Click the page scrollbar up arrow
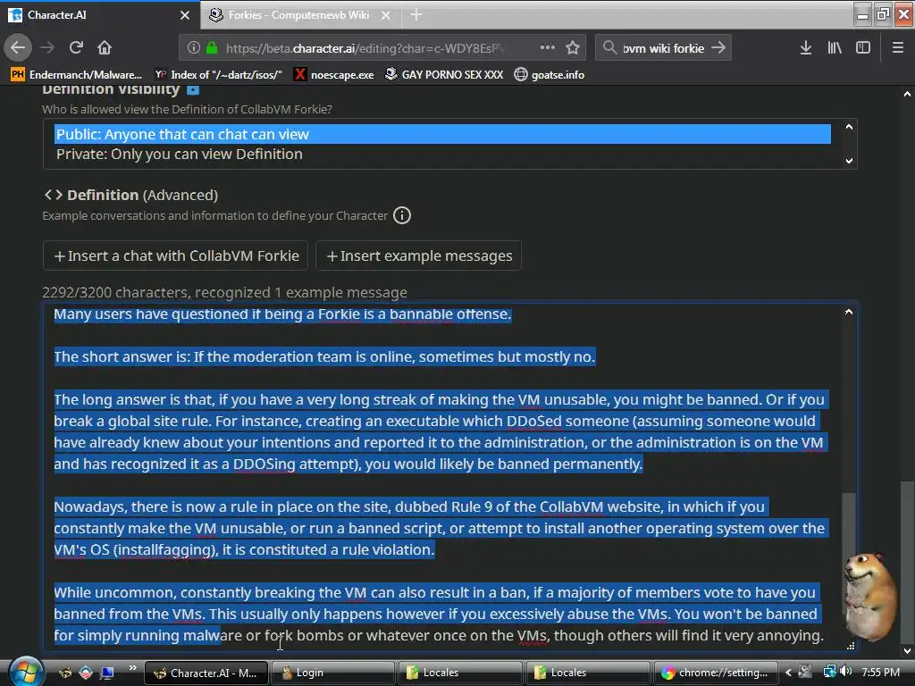This screenshot has width=915, height=686. [x=907, y=93]
